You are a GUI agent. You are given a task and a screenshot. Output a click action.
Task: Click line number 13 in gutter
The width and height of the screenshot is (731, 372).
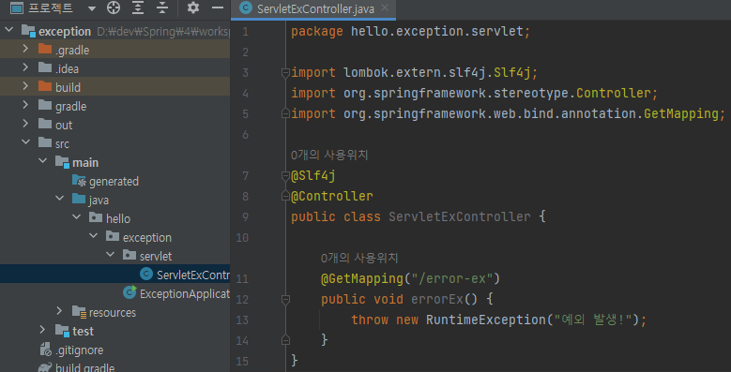pos(242,320)
